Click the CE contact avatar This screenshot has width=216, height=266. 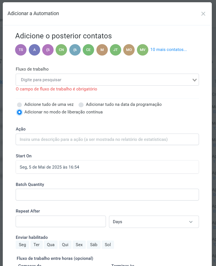[88, 50]
